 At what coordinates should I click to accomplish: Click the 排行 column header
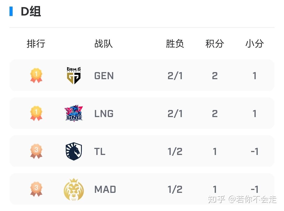[36, 44]
